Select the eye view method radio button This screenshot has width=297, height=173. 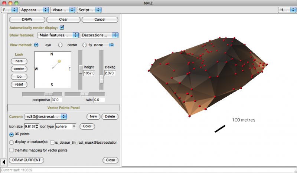click(x=36, y=45)
